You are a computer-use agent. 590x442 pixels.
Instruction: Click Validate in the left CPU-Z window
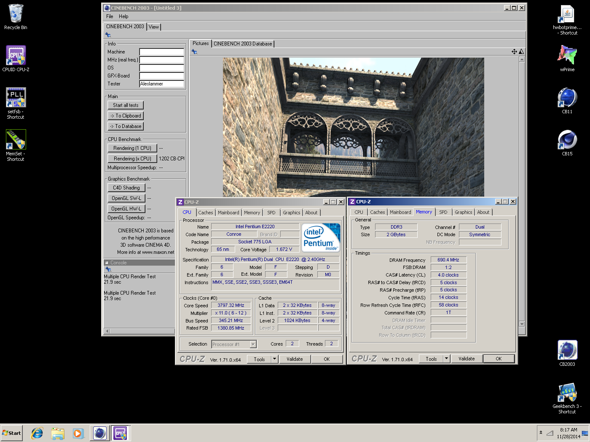(x=295, y=359)
